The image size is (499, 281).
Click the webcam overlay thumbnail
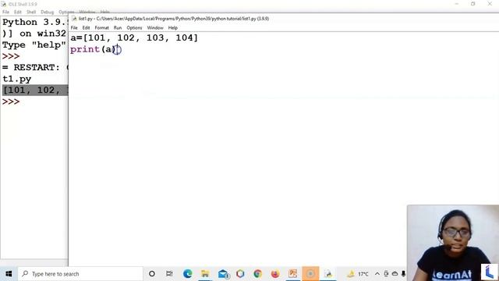click(x=453, y=243)
